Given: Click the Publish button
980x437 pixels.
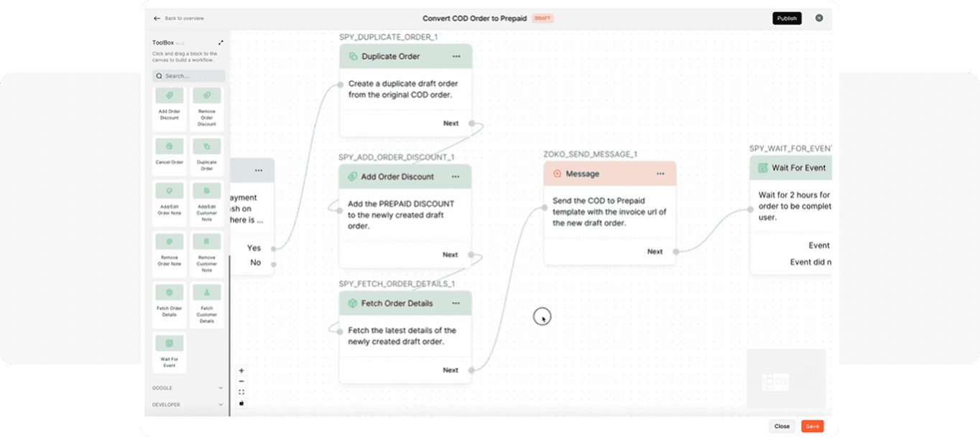Looking at the screenshot, I should [787, 18].
